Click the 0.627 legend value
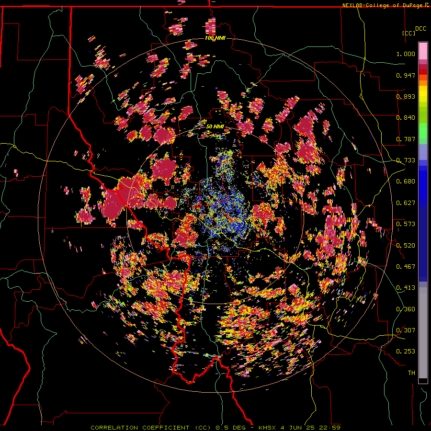 click(406, 203)
